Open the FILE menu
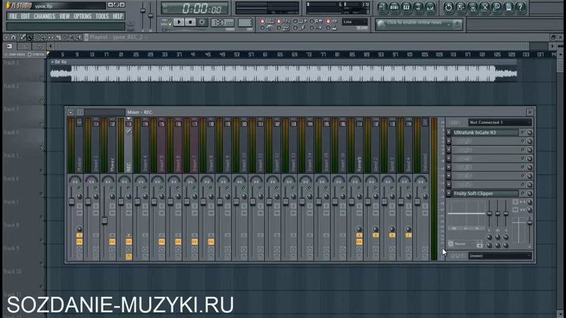Viewport: 566px width, 318px height. pyautogui.click(x=13, y=16)
